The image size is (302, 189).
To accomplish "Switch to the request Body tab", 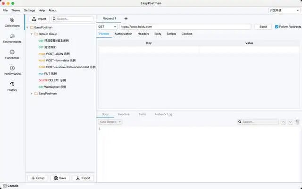I will coord(158,34).
